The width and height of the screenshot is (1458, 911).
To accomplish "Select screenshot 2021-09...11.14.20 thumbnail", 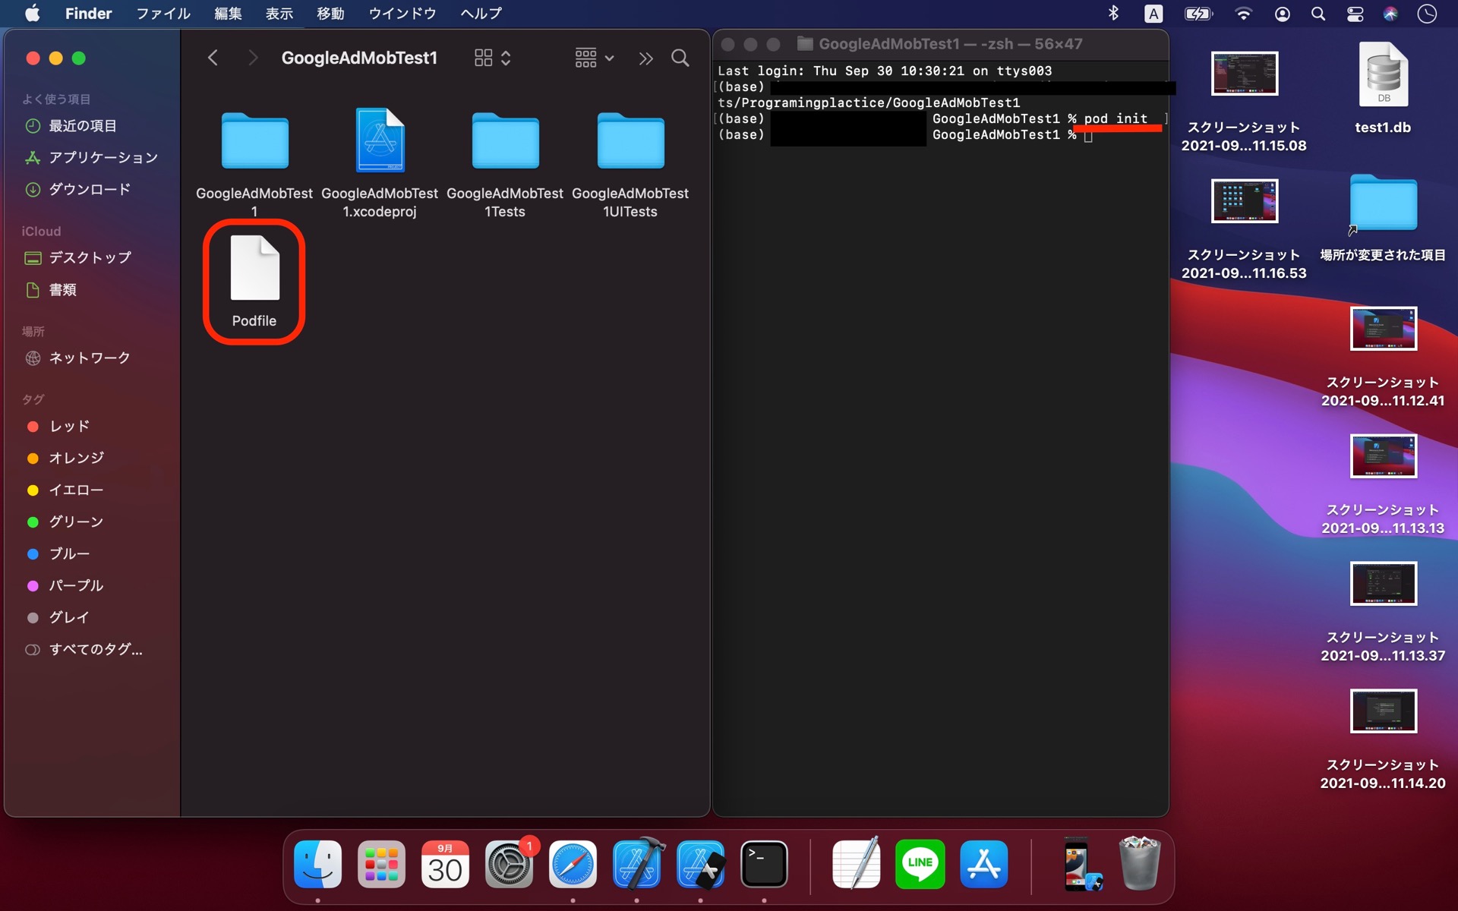I will 1383,711.
